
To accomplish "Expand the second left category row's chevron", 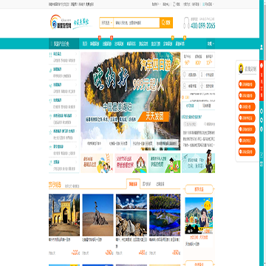I will coord(76,69).
